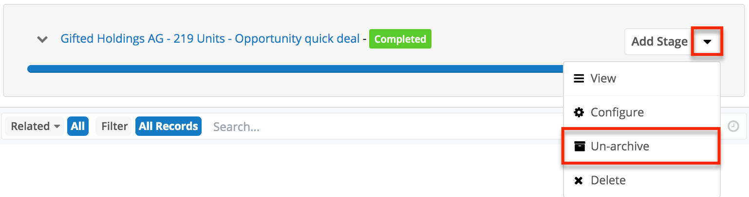
Task: Click the Filter button
Action: [x=114, y=127]
